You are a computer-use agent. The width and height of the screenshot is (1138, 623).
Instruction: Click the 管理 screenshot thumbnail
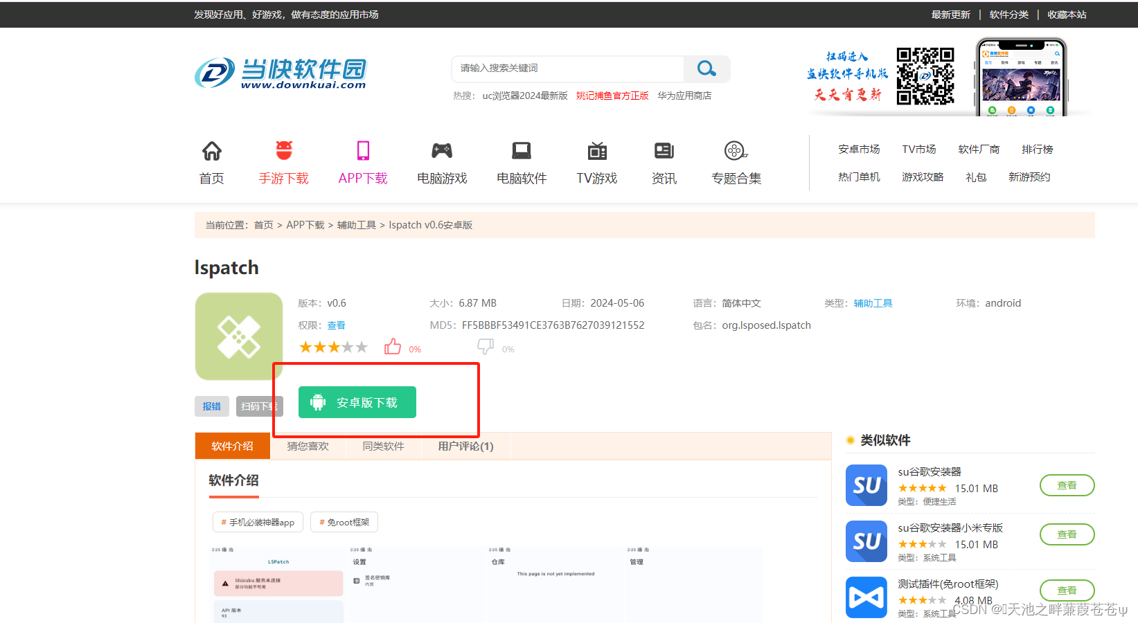coord(694,584)
